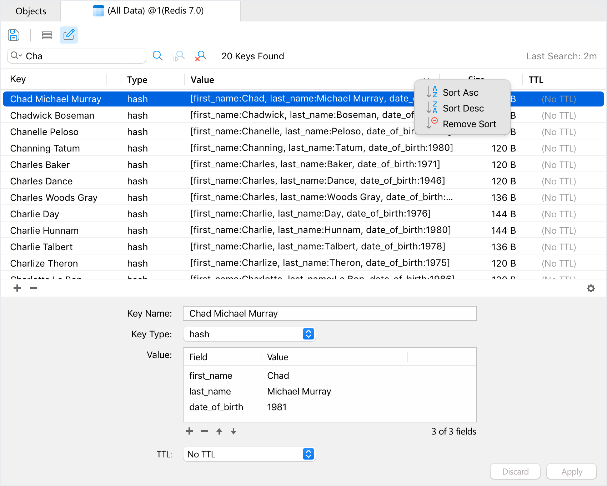Open the No TTL dropdown

coord(249,454)
